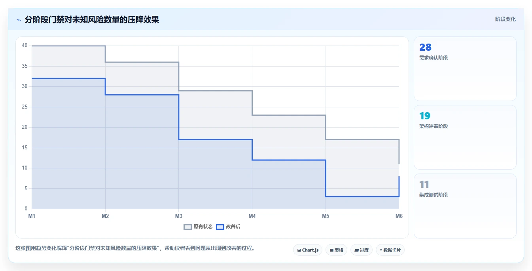This screenshot has height=271, width=532.
Task: Click the blue 改善后 legend swatch
Action: pyautogui.click(x=220, y=227)
